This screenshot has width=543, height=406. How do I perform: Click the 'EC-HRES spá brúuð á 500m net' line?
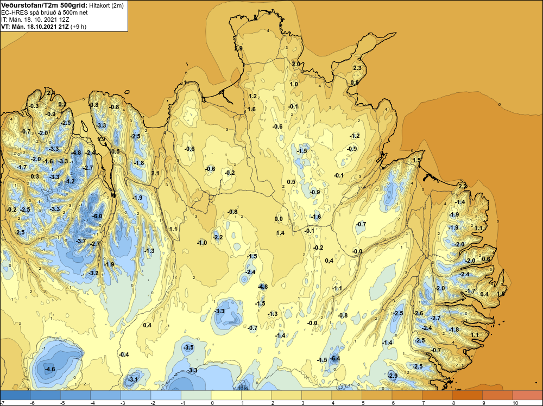coord(45,12)
